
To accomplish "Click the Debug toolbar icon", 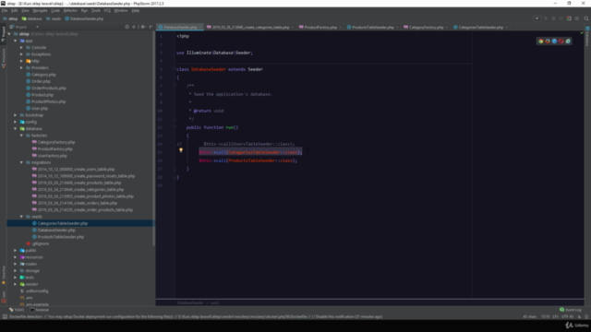I will point(553,18).
